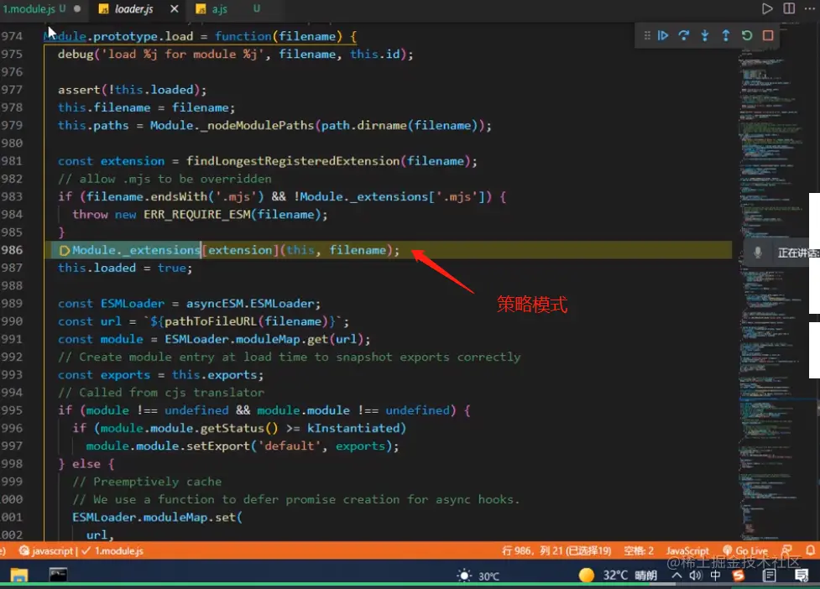Open File Explorer from the taskbar

[x=18, y=576]
